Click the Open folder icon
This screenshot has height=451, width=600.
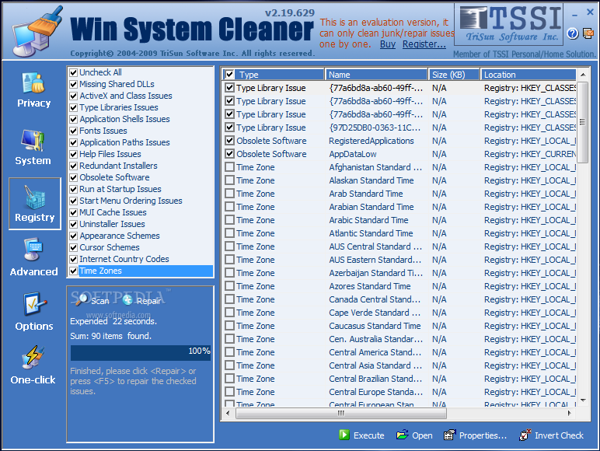coord(402,435)
